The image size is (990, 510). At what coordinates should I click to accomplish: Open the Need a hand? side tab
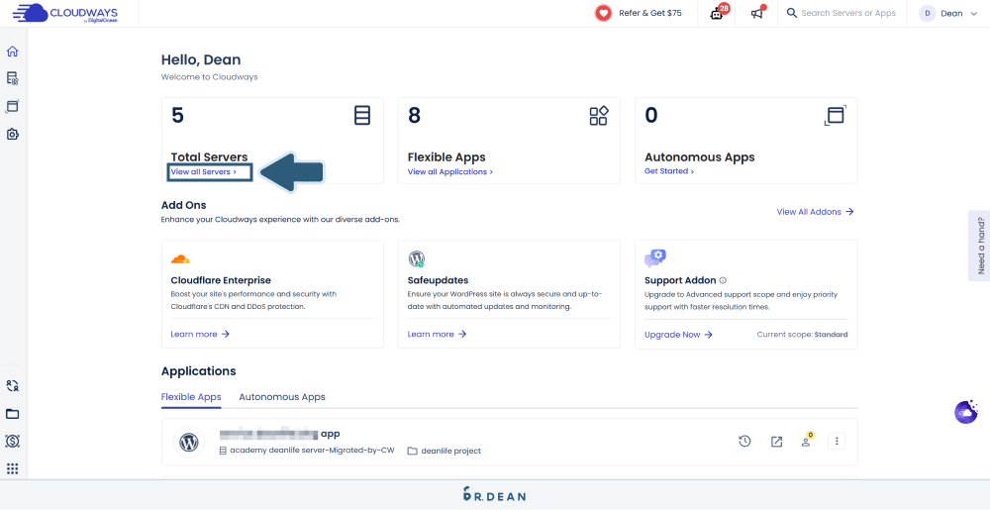click(x=979, y=246)
